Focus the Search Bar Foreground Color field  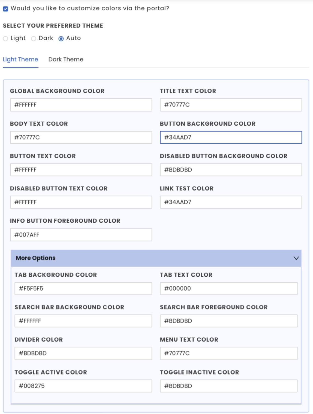[x=228, y=321]
